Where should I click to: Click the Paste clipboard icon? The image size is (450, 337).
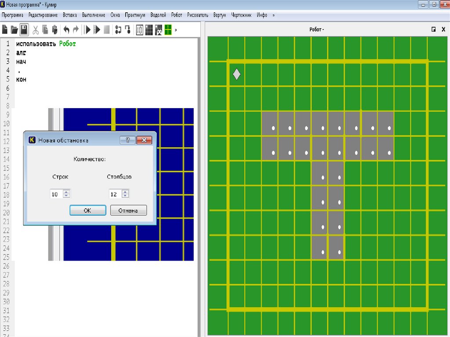[x=54, y=30]
